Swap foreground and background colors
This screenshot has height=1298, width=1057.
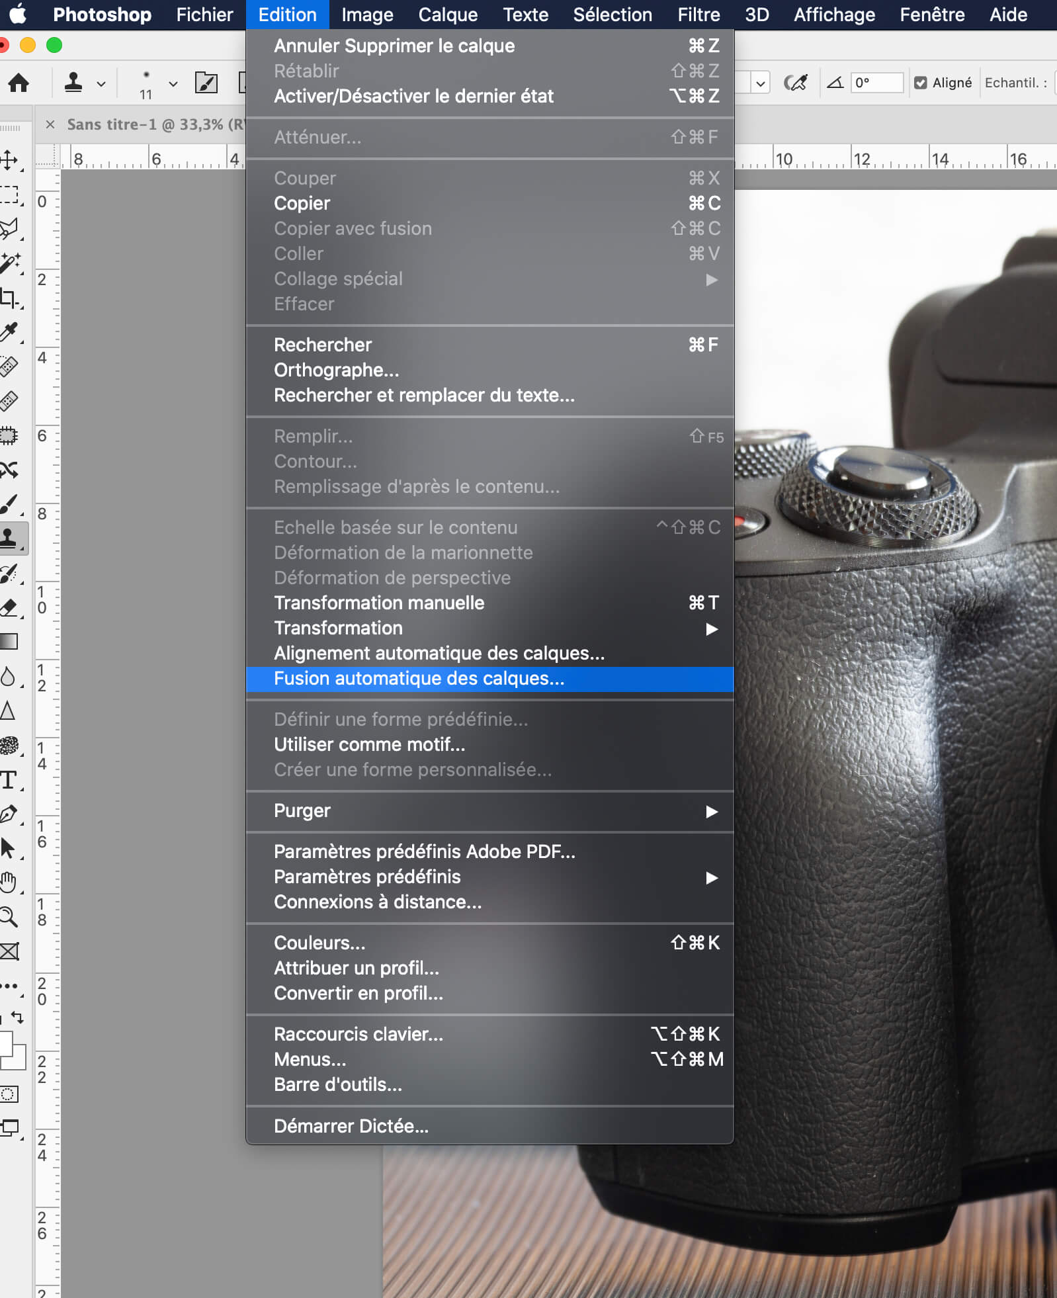18,1017
